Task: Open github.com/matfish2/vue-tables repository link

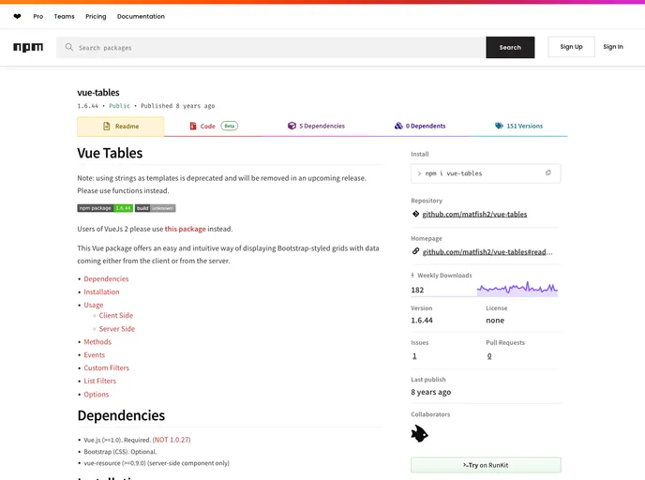Action: (x=474, y=215)
